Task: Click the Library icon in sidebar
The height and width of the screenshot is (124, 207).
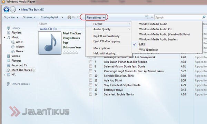Action: tap(8, 28)
